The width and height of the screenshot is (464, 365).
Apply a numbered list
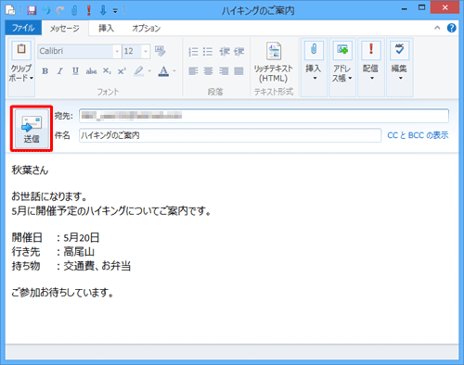[193, 51]
